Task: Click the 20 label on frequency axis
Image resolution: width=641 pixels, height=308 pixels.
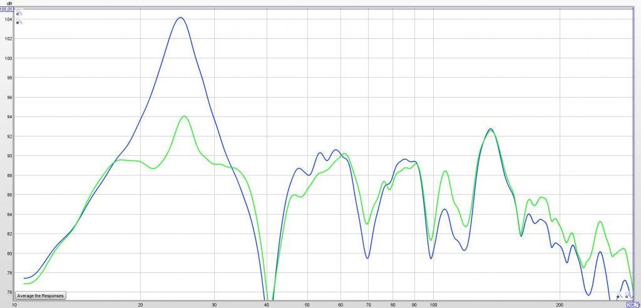Action: point(140,305)
